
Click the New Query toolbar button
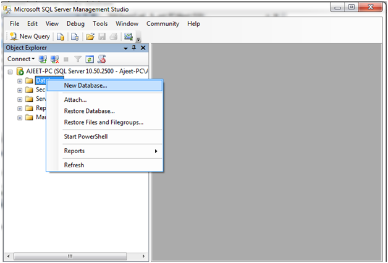click(30, 36)
